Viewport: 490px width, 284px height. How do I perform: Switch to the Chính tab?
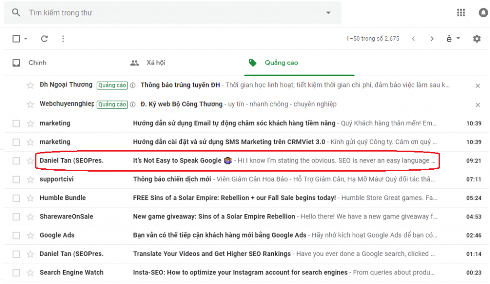[37, 63]
